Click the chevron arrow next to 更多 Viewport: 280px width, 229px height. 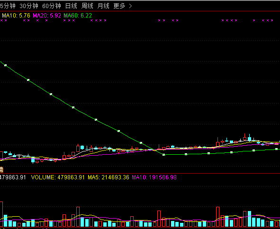point(130,6)
